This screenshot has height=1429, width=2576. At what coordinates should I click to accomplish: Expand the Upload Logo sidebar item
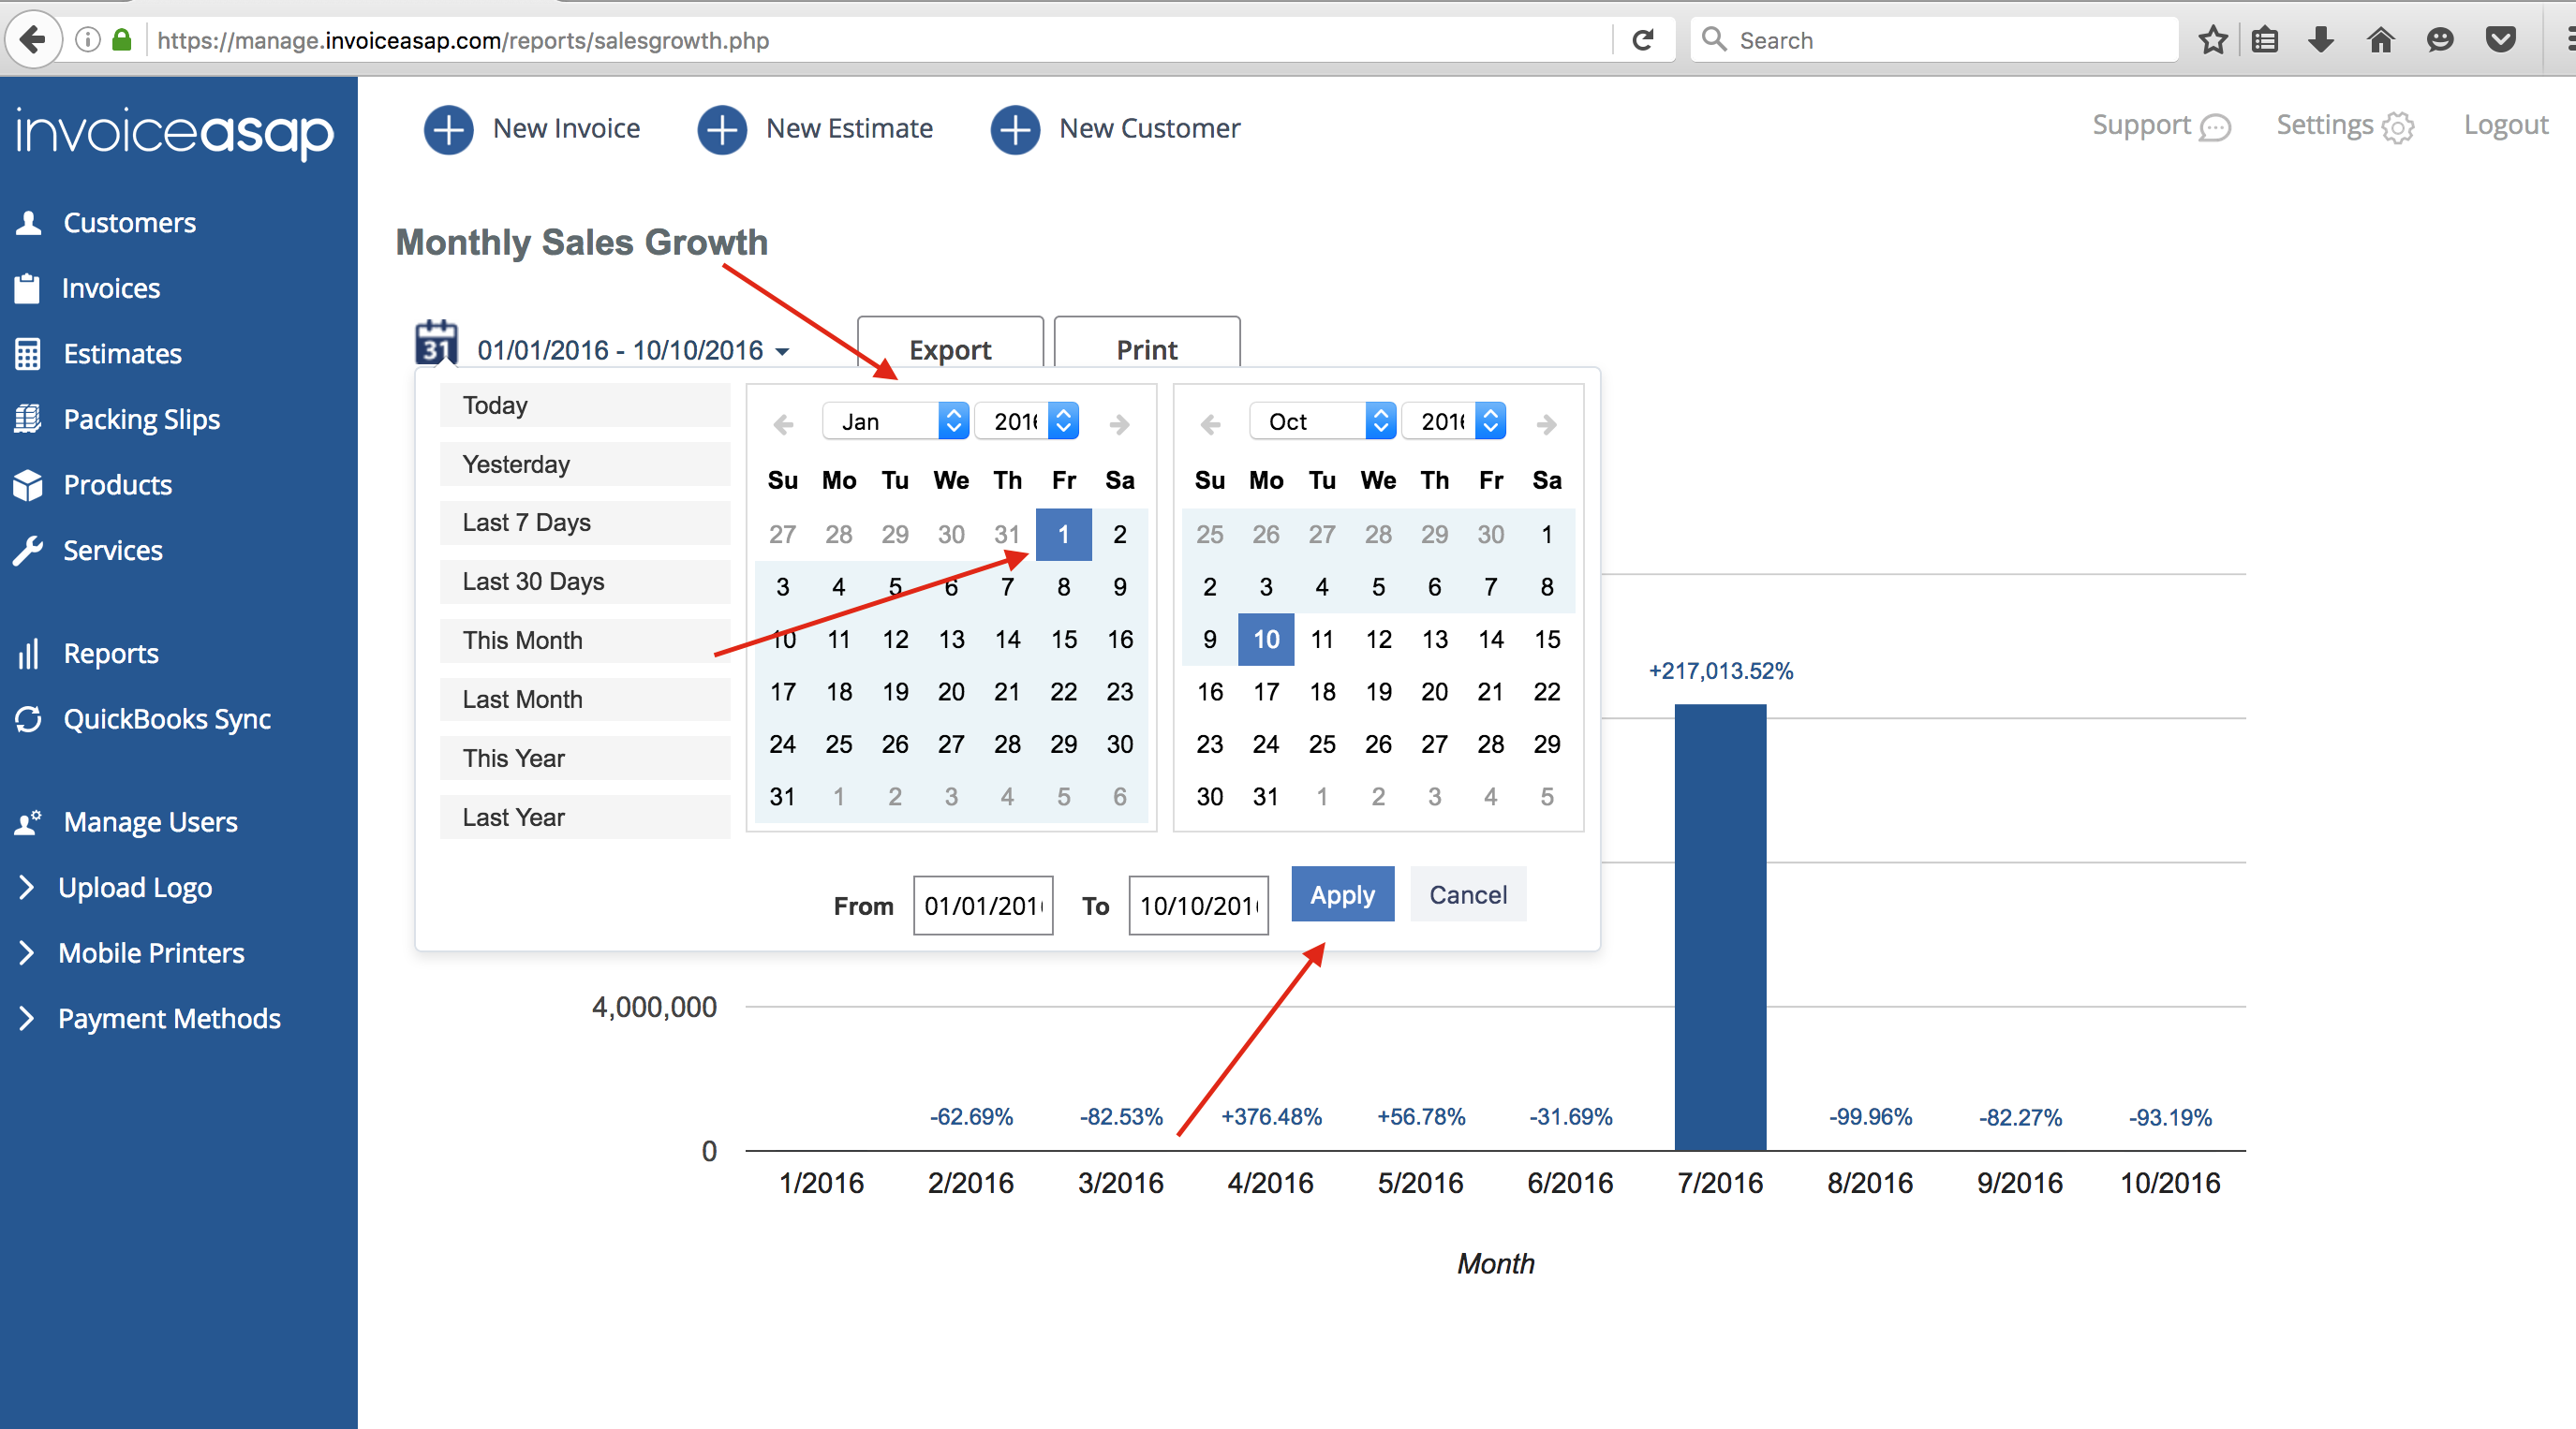point(135,887)
